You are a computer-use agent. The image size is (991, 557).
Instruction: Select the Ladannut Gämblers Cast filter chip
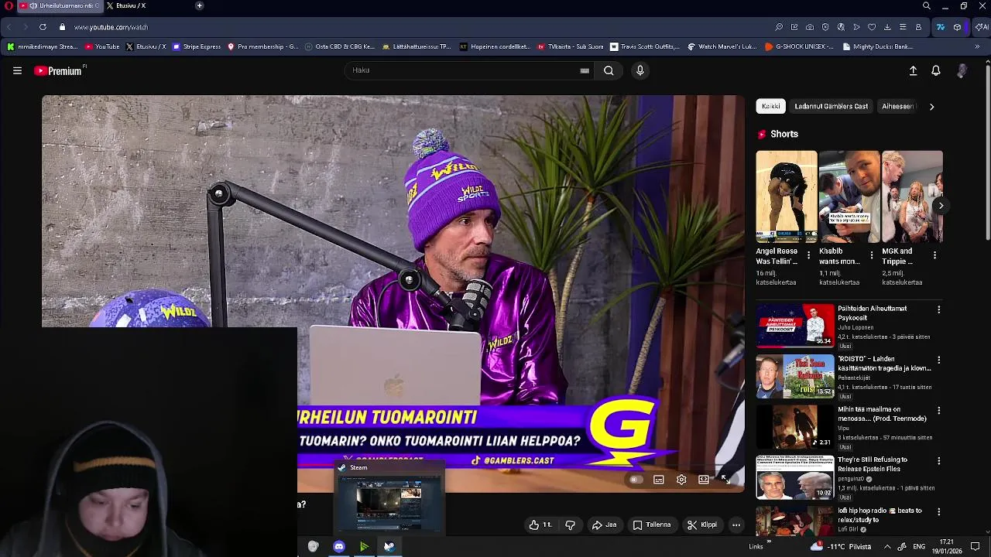click(x=831, y=106)
